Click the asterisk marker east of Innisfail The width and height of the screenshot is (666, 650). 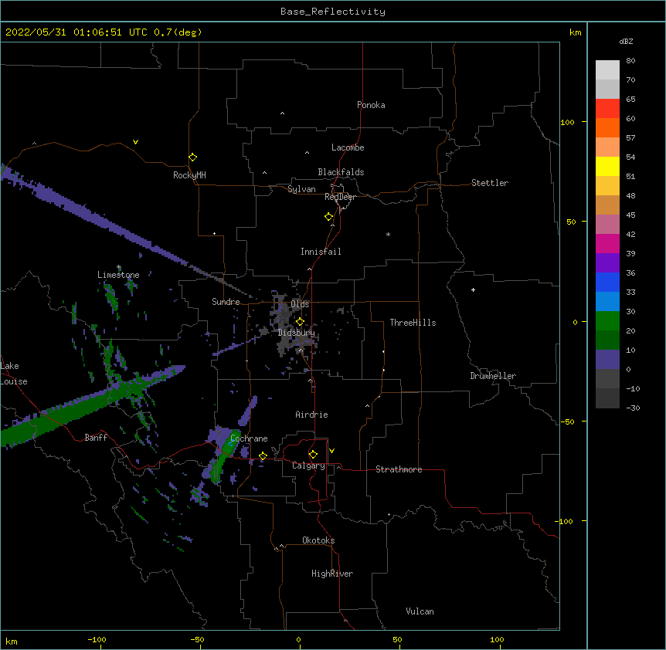tap(388, 234)
